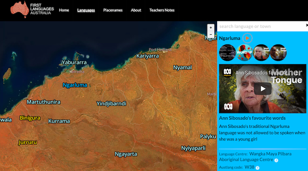Screen dimensions: 308x171
Task: Click the help icon beside Austlang code
Action: point(257,168)
